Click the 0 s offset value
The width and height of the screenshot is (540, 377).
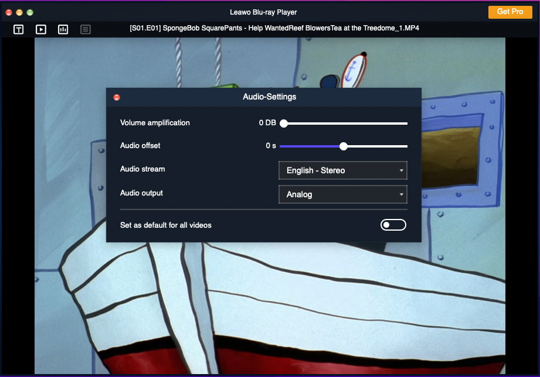271,146
